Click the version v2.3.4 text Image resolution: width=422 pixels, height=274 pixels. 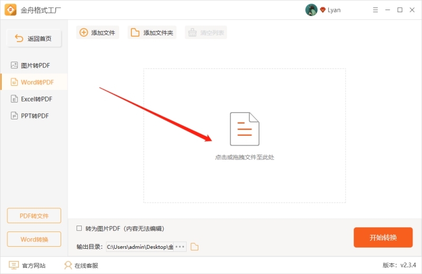pos(399,265)
